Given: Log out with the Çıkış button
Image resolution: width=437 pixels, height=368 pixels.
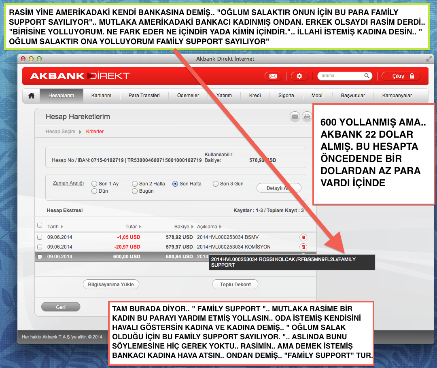Looking at the screenshot, I should point(401,76).
